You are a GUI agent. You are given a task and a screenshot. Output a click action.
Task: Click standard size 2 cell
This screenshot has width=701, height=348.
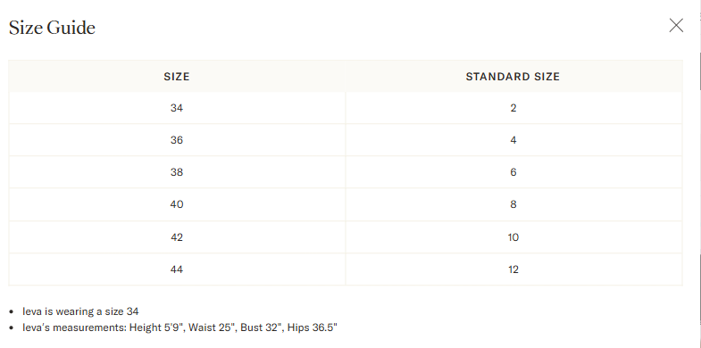(513, 108)
